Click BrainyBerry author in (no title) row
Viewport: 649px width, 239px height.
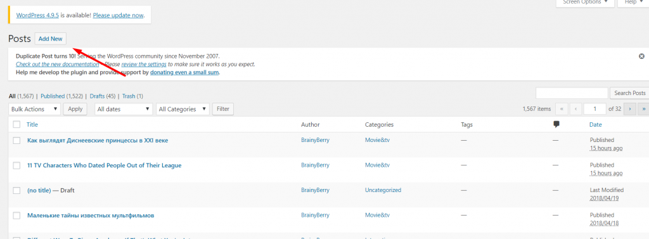point(316,190)
